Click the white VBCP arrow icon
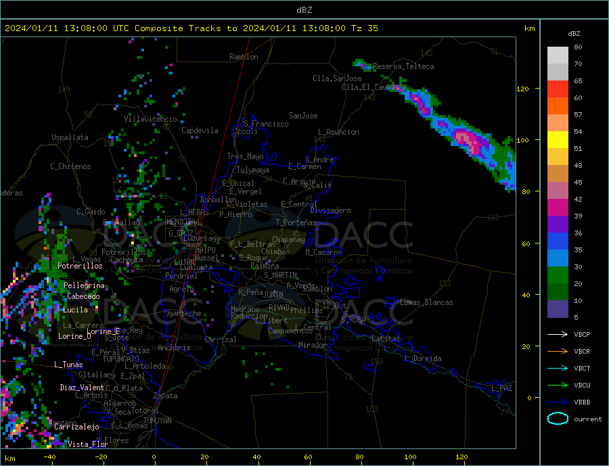This screenshot has height=466, width=609. [x=558, y=334]
